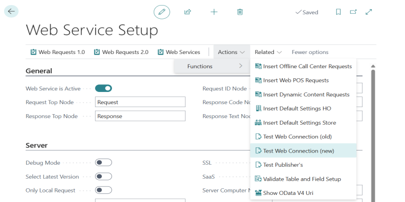Disable the Web Service is Active toggle
This screenshot has width=405, height=202.
pos(103,88)
